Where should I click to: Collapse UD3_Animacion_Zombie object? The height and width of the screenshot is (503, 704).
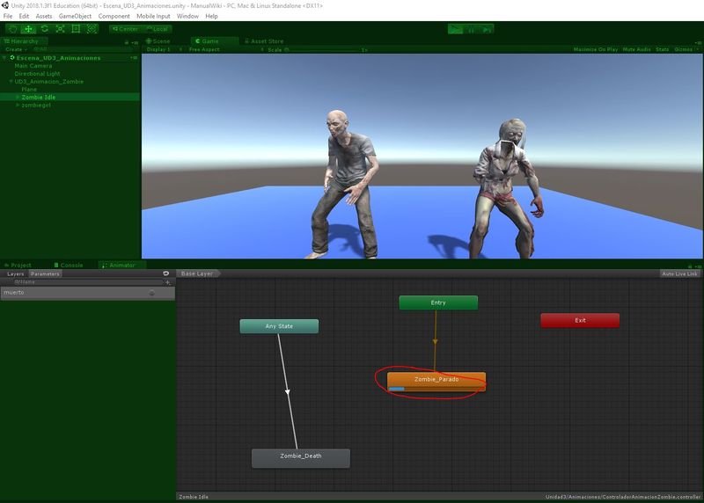click(11, 81)
